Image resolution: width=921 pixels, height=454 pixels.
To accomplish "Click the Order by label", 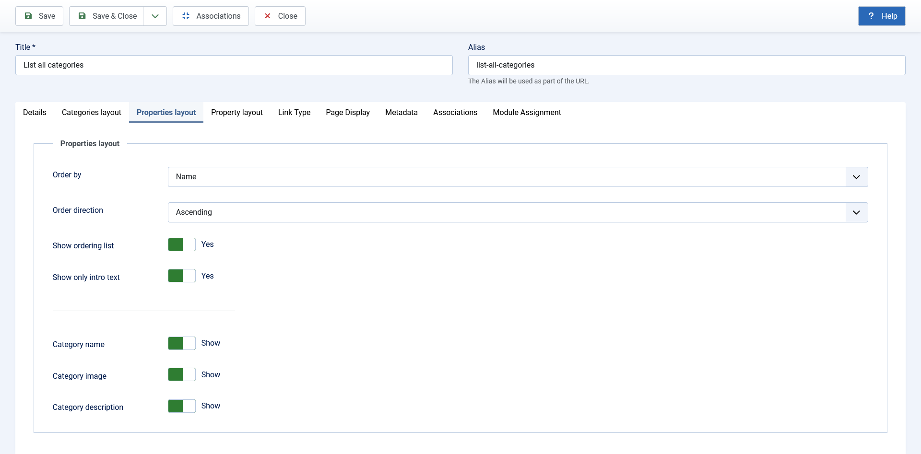I will [67, 175].
